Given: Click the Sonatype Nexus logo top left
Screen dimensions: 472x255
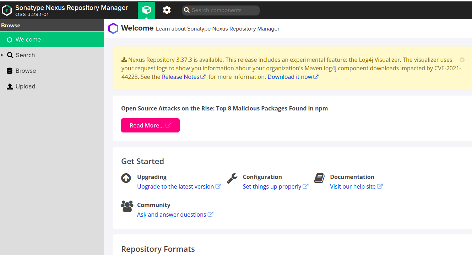Looking at the screenshot, I should [x=6, y=10].
